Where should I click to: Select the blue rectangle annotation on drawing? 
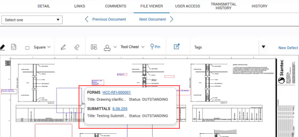pos(69,100)
